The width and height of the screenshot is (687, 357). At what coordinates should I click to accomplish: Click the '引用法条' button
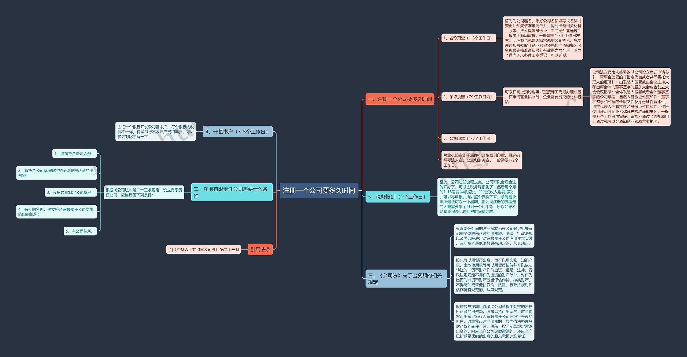263,249
